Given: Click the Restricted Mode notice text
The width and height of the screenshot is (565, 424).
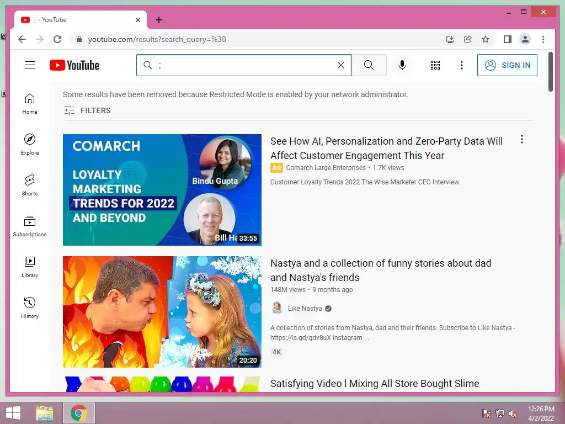Looking at the screenshot, I should coord(235,94).
